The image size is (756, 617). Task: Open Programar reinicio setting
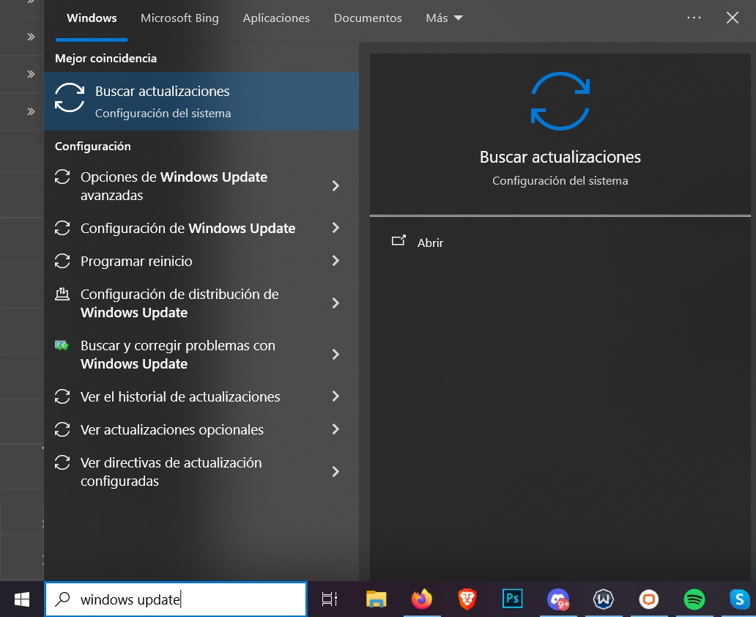pyautogui.click(x=201, y=261)
